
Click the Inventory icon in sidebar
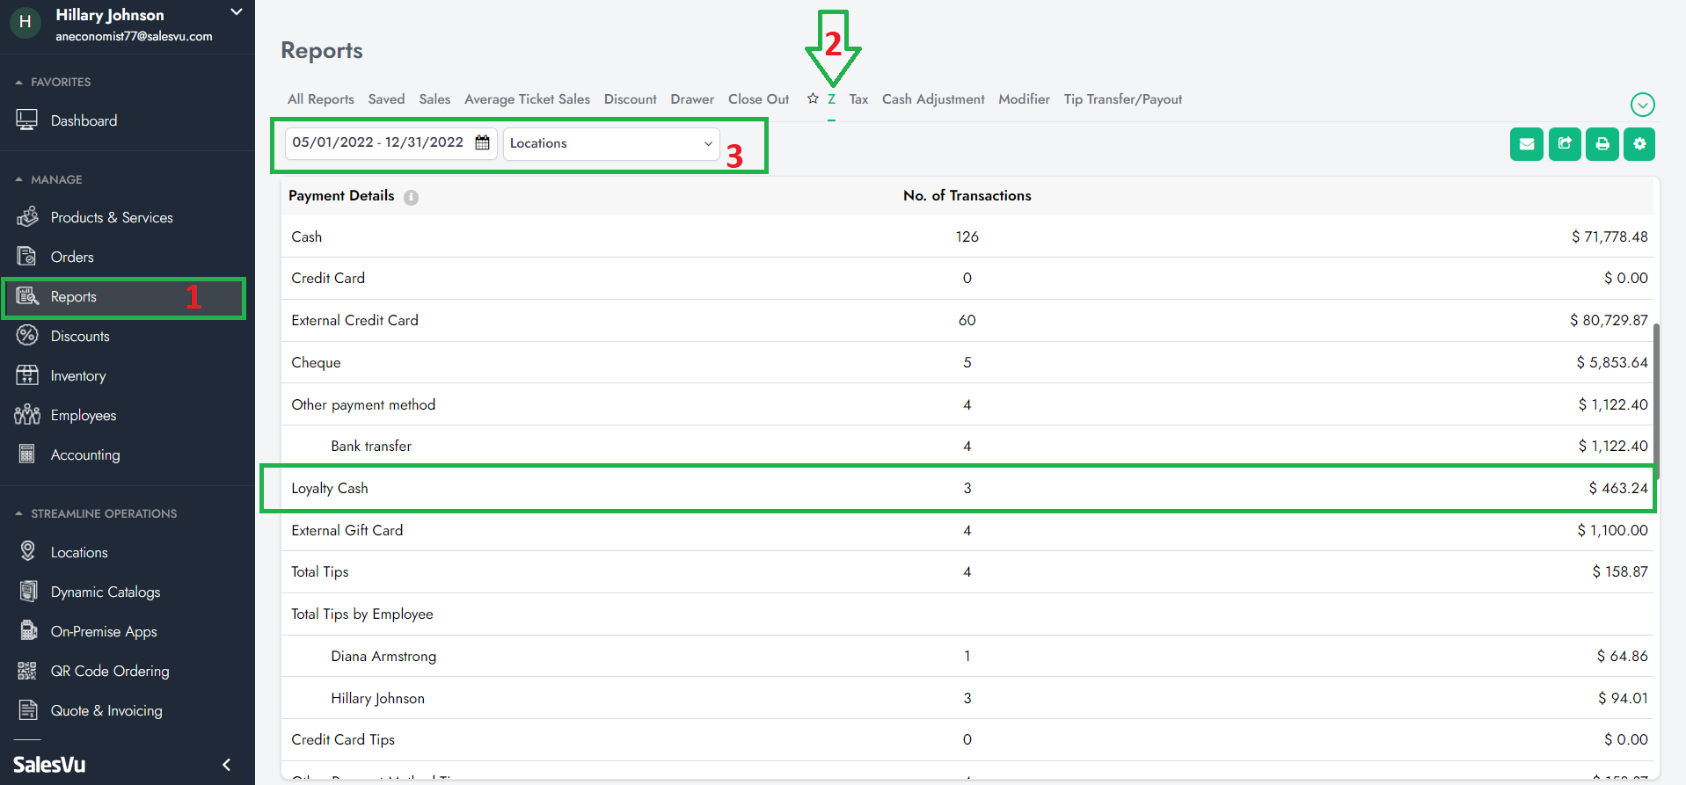click(27, 375)
